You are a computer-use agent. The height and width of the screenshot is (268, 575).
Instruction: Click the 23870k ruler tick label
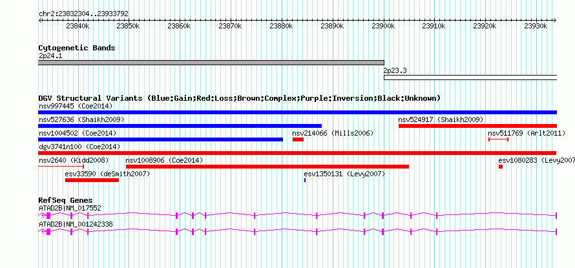click(x=230, y=26)
